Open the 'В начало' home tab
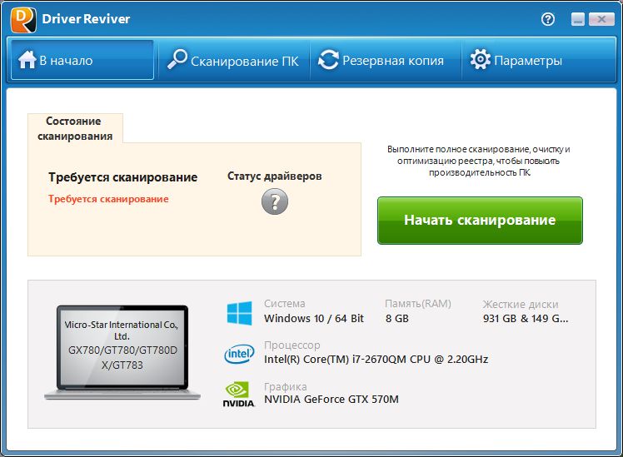 point(82,60)
